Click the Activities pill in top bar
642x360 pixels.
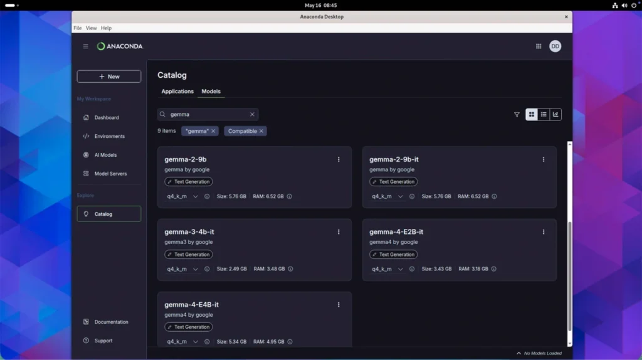click(x=11, y=5)
